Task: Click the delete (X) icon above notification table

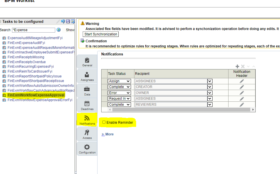Action: point(243,66)
